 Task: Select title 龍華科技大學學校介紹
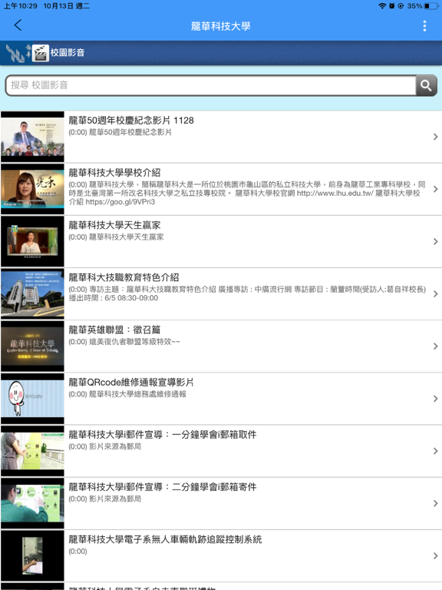(114, 173)
